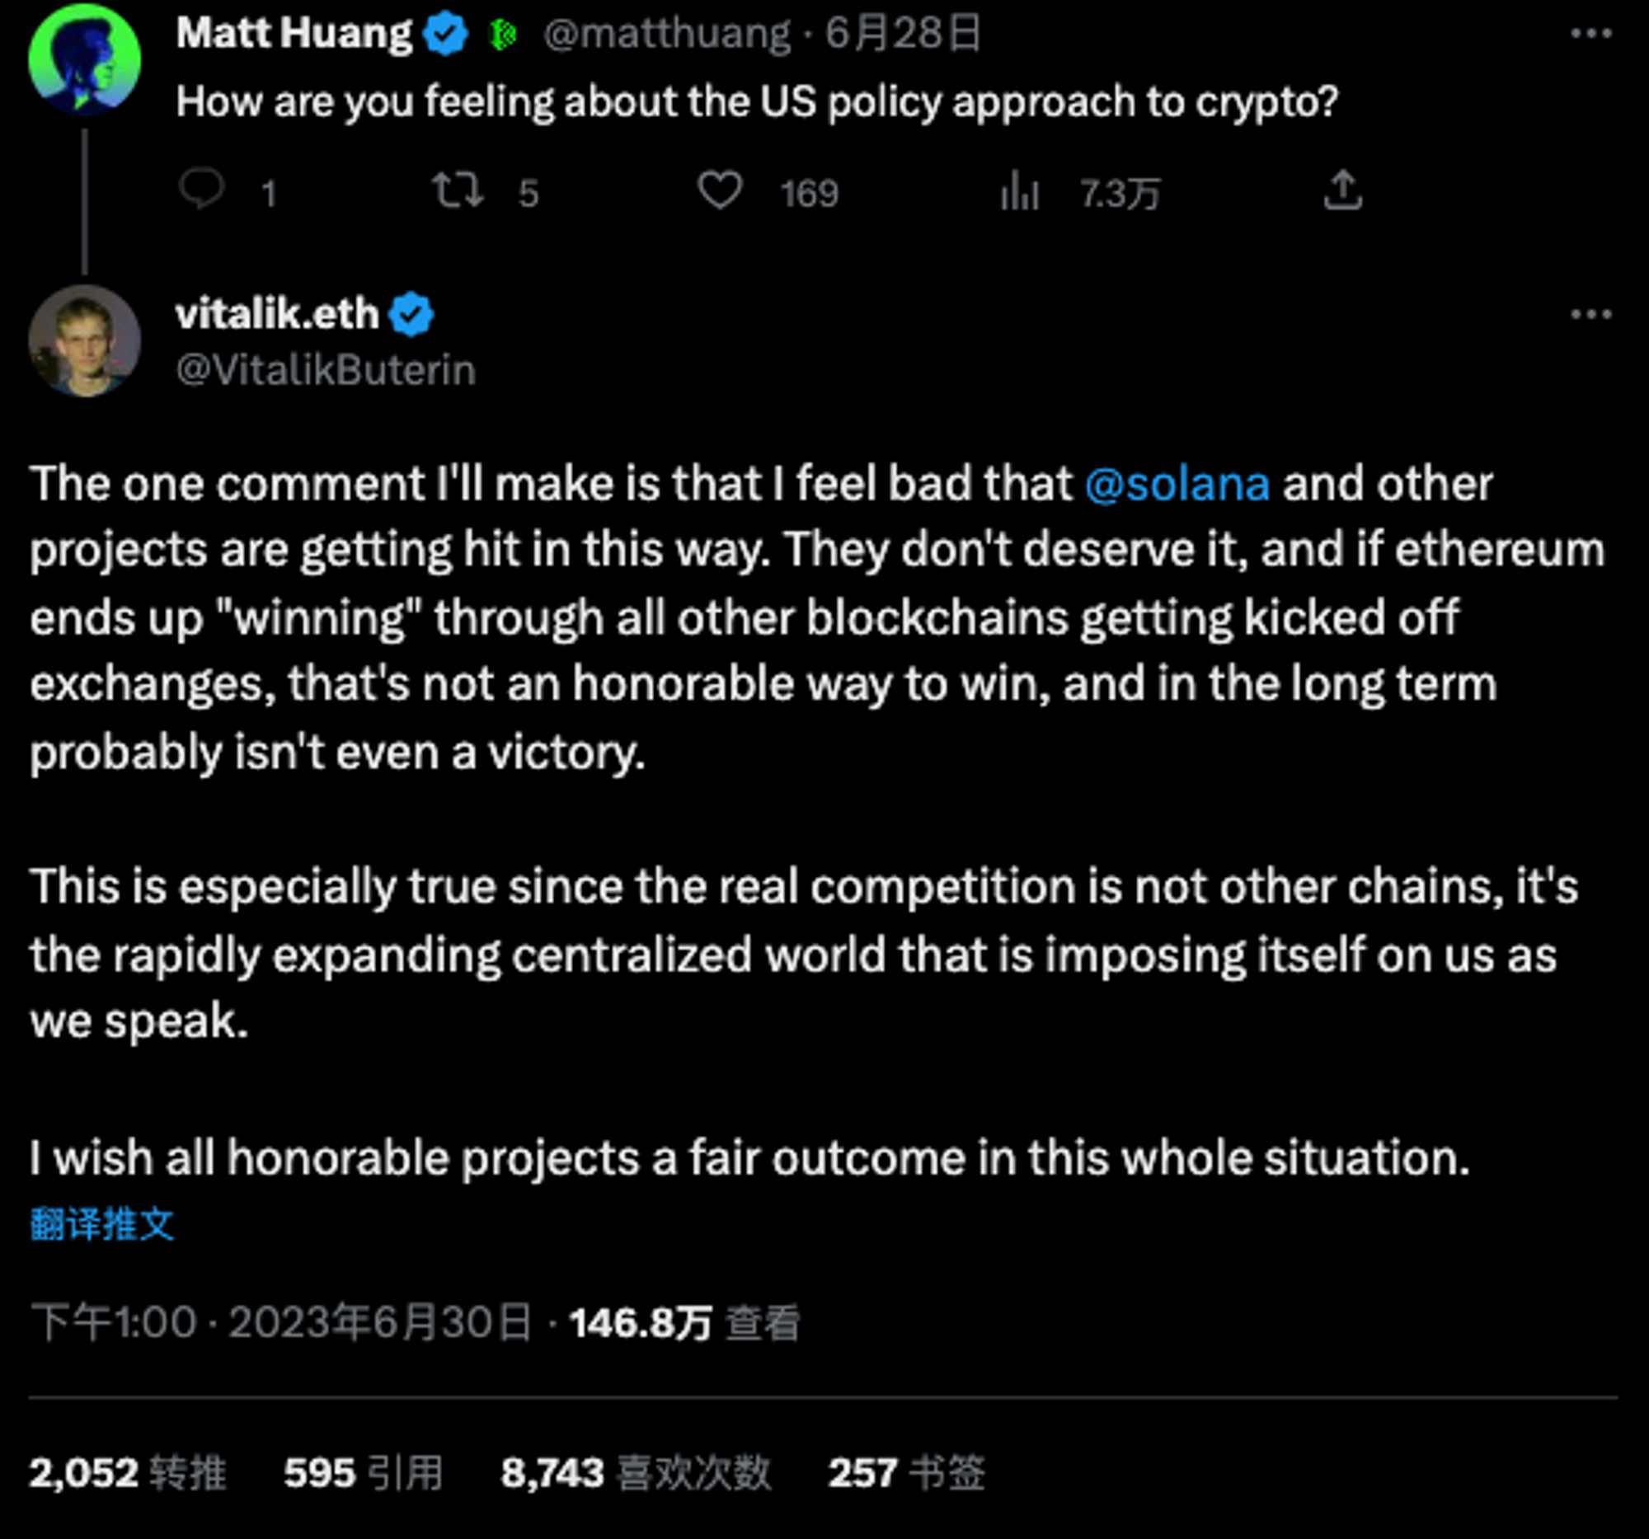This screenshot has height=1539, width=1649.
Task: Open Matt Huang's profile avatar
Action: (x=85, y=58)
